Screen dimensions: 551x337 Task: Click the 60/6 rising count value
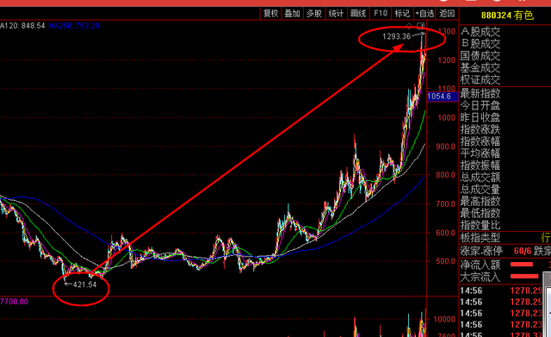pos(523,251)
